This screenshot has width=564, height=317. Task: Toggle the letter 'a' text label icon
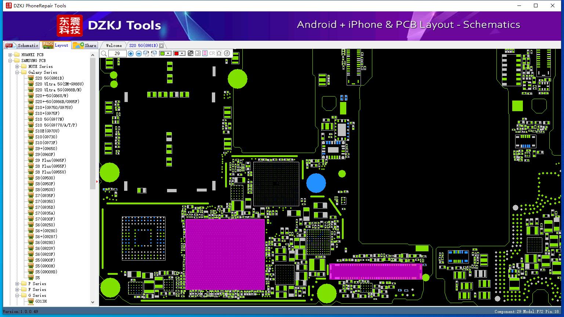(x=198, y=54)
